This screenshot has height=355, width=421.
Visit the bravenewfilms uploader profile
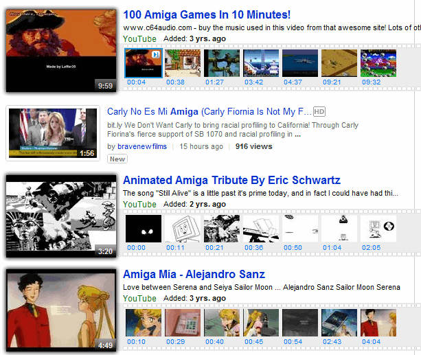(x=142, y=146)
